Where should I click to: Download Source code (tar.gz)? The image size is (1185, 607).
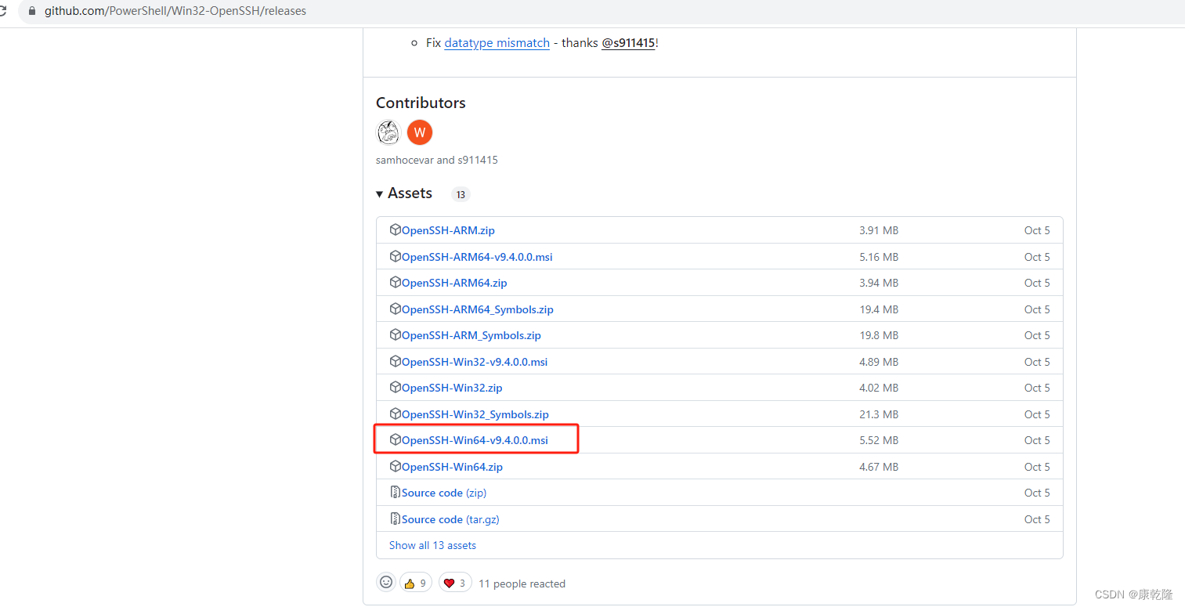click(450, 519)
